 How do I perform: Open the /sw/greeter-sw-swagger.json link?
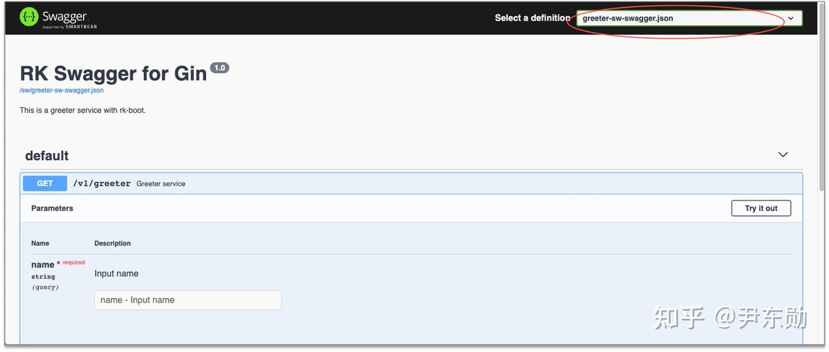pos(62,90)
